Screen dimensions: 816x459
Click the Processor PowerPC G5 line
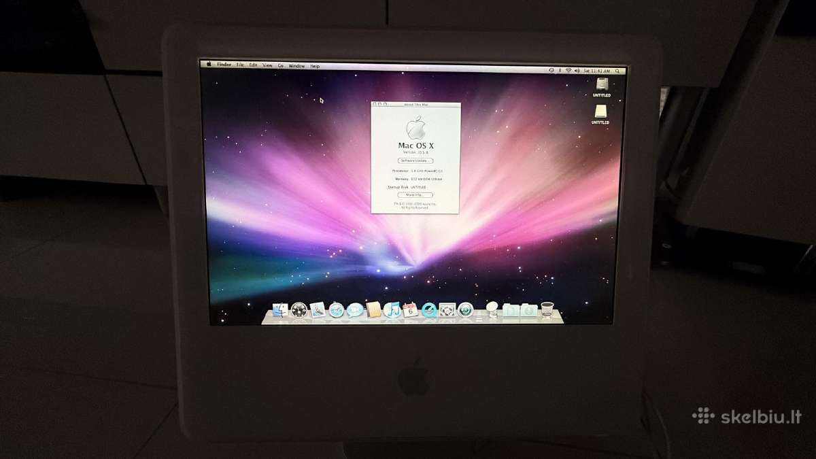coord(418,171)
